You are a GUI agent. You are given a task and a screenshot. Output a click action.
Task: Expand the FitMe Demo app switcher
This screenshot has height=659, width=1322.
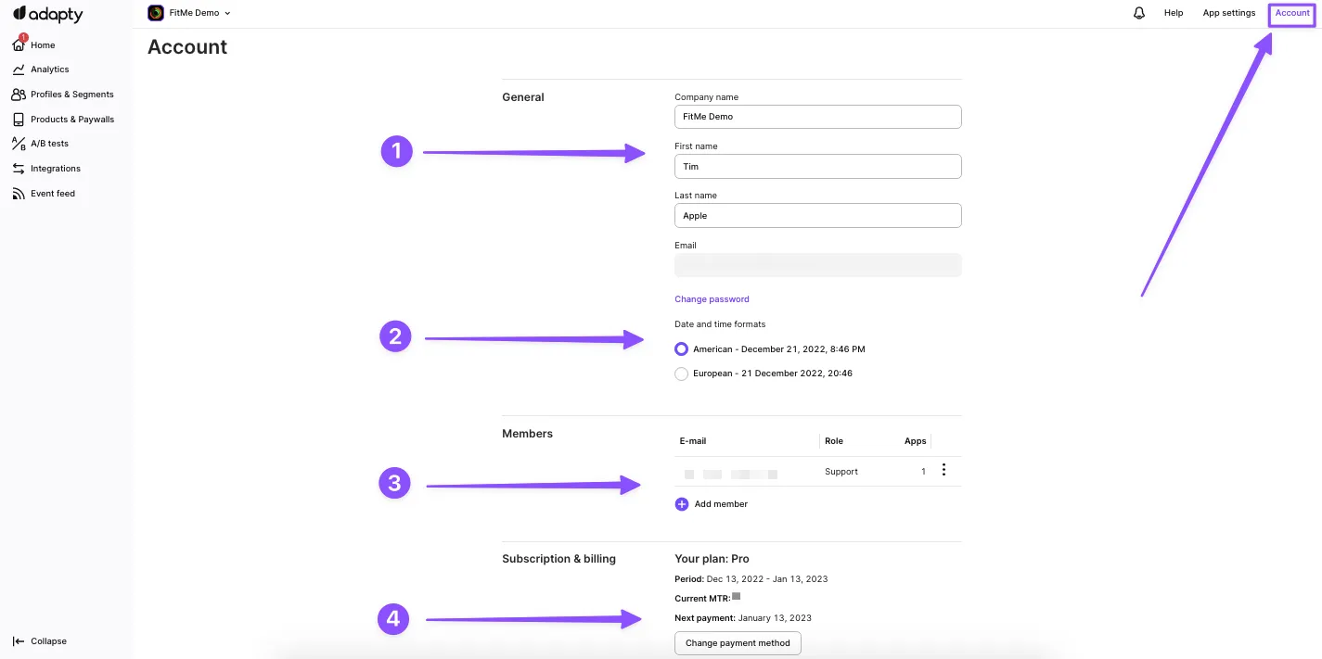coord(190,13)
